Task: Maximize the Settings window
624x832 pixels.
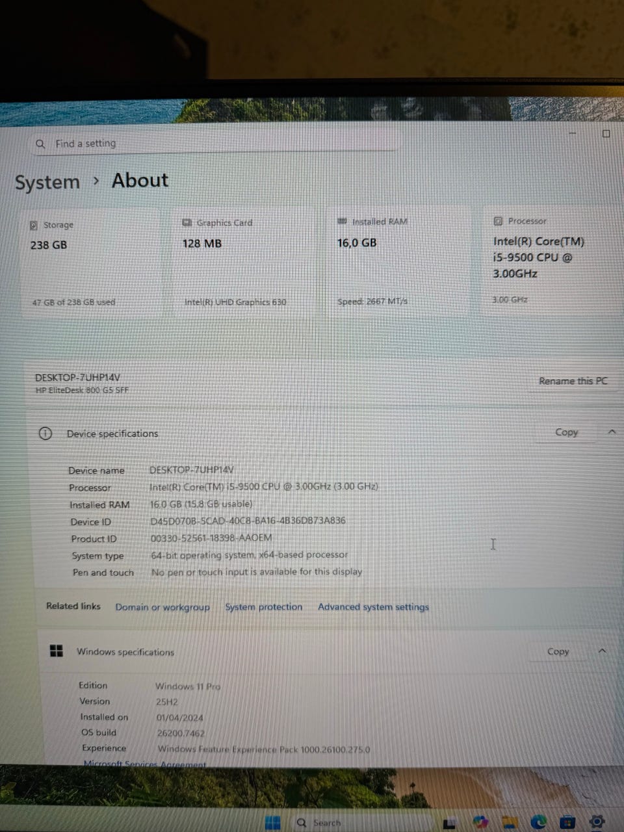Action: pyautogui.click(x=606, y=134)
